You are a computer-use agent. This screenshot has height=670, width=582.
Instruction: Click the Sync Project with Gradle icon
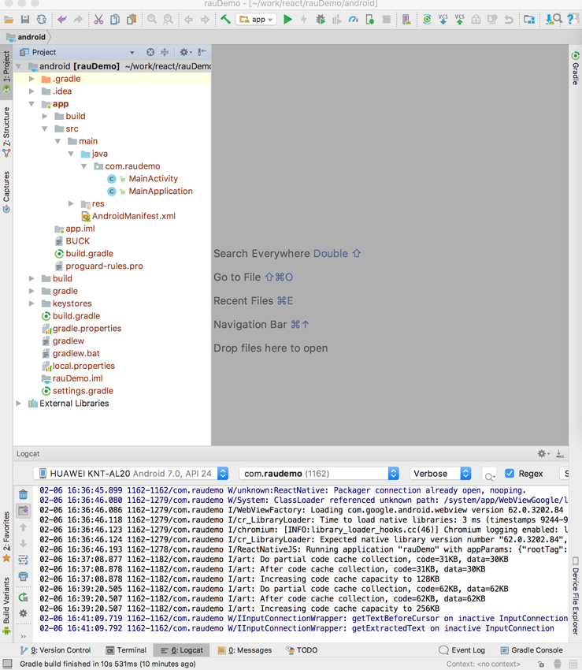[427, 20]
